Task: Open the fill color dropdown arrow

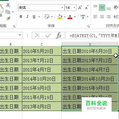Action: click(65, 17)
